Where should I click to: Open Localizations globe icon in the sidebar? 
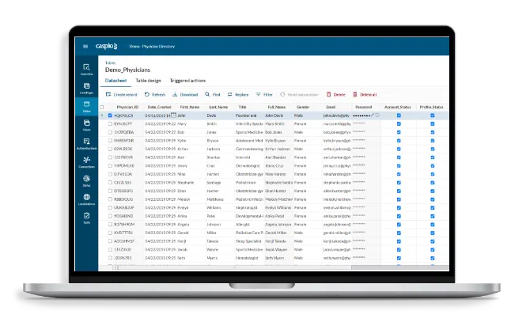click(85, 199)
